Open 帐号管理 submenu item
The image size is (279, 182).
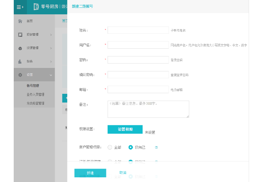[33, 86]
